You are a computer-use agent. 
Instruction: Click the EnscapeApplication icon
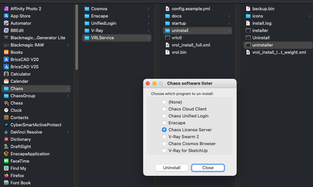[x=6, y=154]
